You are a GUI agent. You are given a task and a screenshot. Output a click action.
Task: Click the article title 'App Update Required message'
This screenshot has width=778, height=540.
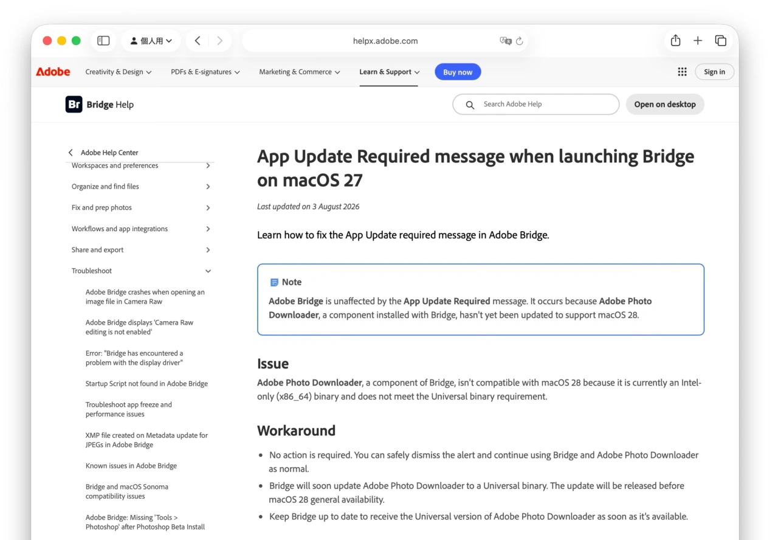coord(475,168)
